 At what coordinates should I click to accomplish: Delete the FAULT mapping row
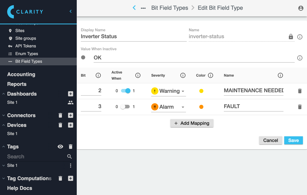pos(300,107)
